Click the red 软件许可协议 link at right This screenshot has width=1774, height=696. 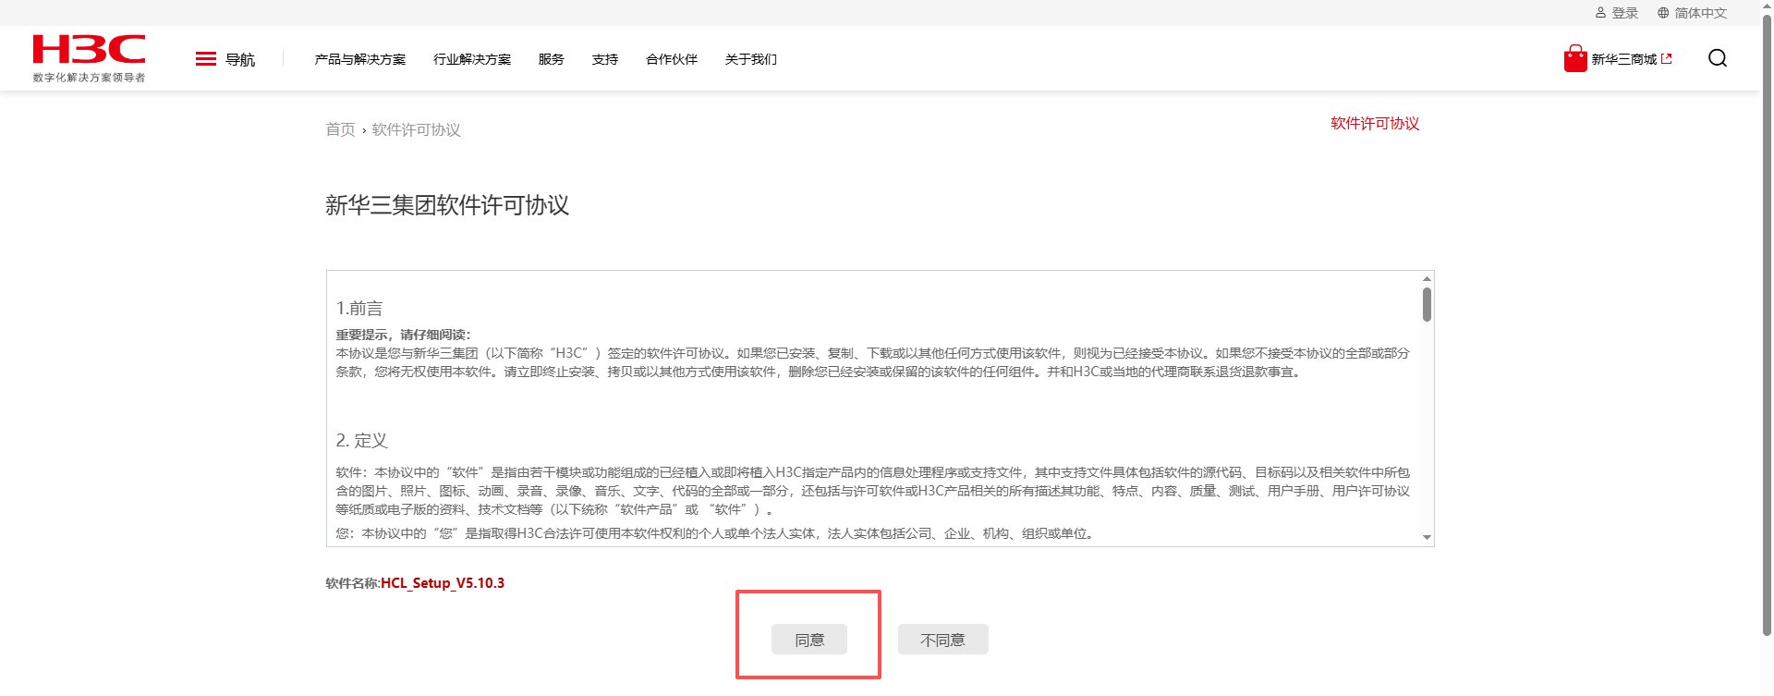[x=1374, y=123]
